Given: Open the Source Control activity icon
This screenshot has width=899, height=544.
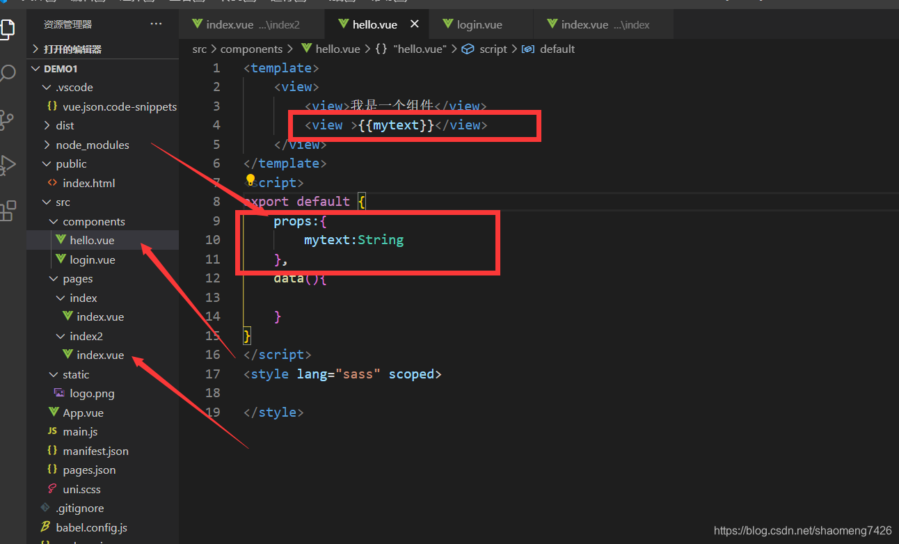Looking at the screenshot, I should [7, 120].
